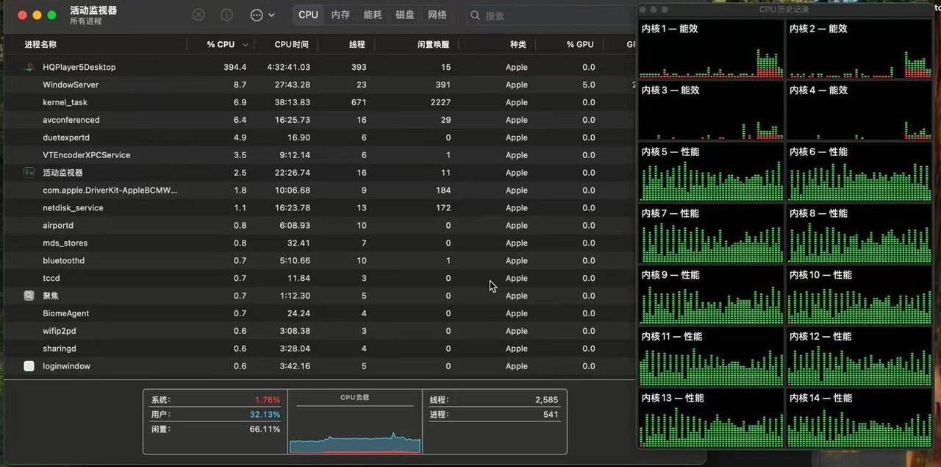The image size is (941, 467).
Task: Click the 用户 32.13% statistic
Action: [x=215, y=415]
